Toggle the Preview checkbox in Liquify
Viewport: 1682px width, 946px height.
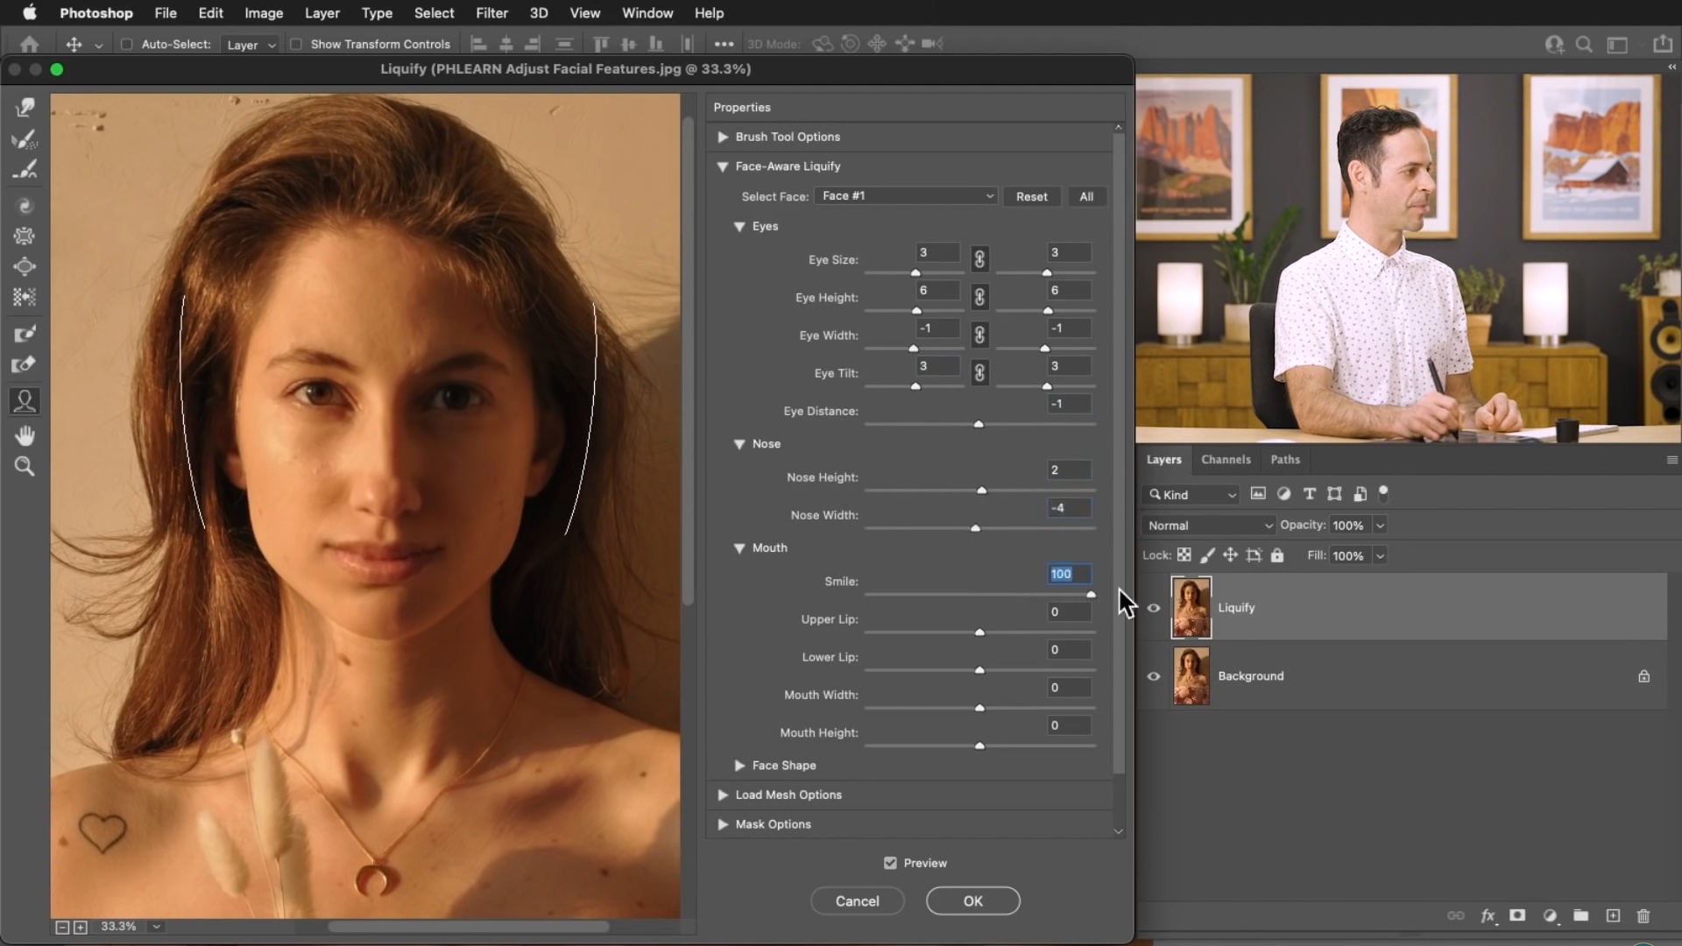890,863
